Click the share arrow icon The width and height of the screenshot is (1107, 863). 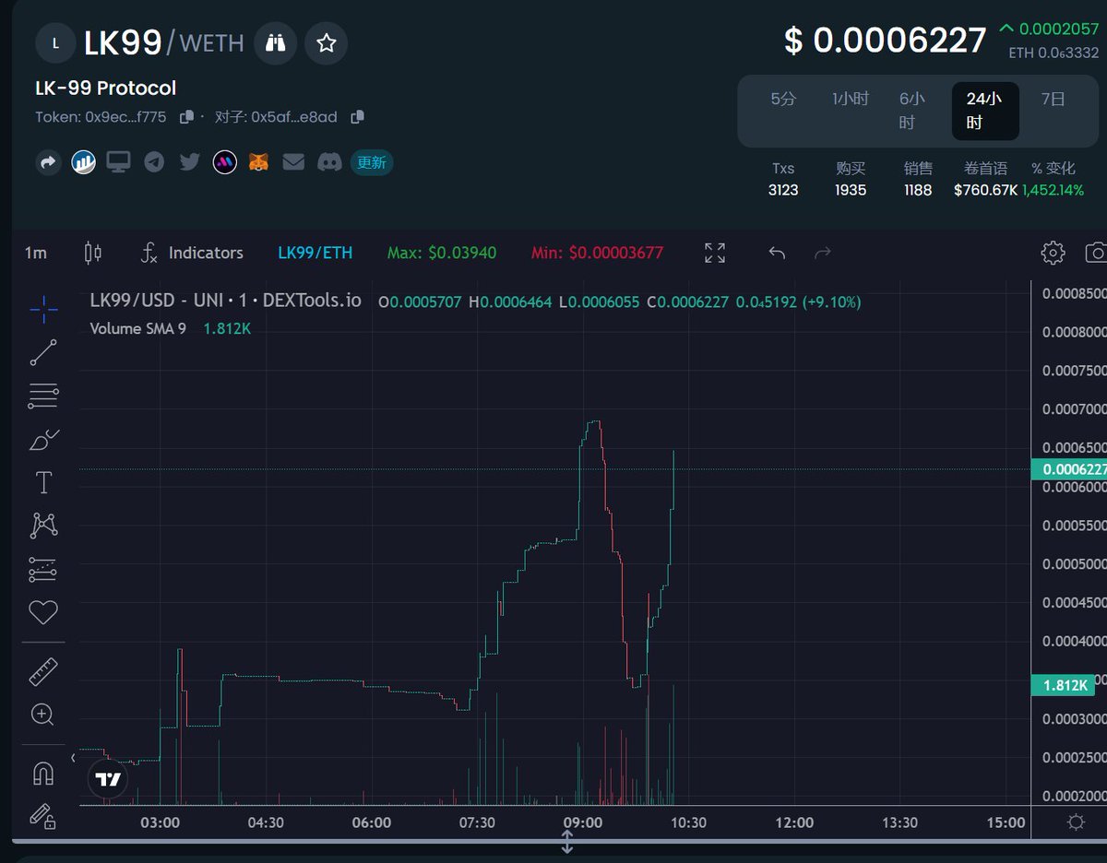[47, 163]
